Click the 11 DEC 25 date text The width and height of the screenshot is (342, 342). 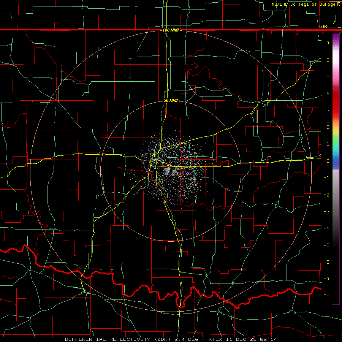(241, 339)
